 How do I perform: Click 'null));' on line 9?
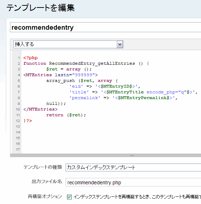coord(56,103)
